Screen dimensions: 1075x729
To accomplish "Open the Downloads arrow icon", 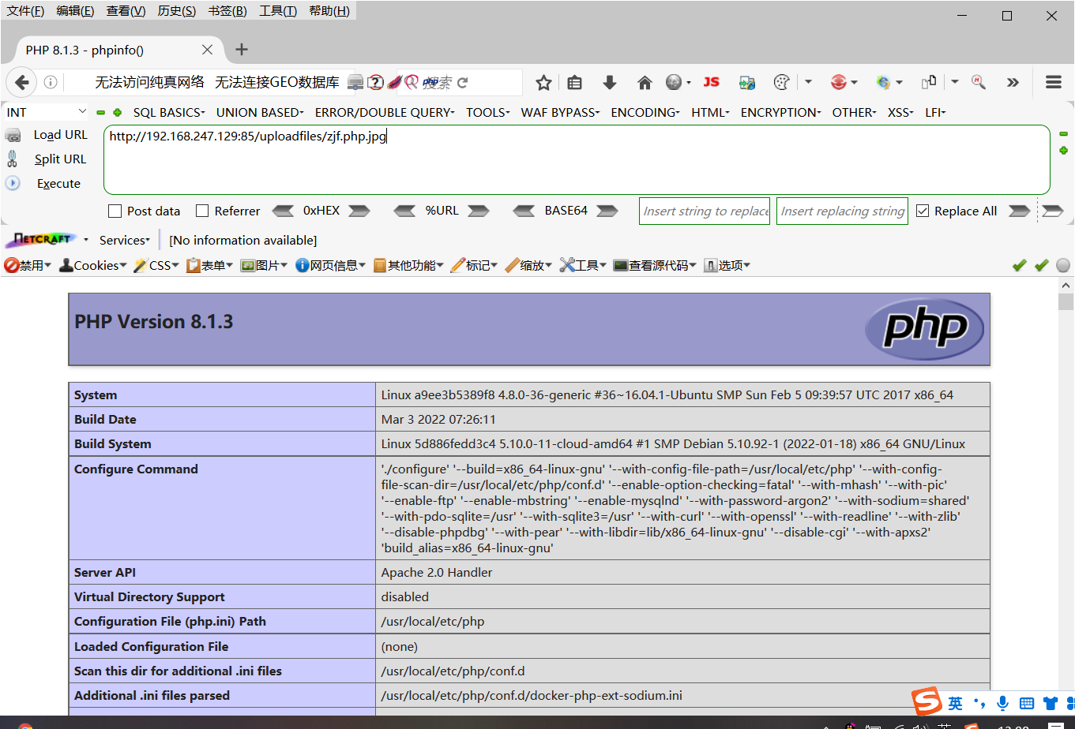I will (x=609, y=82).
